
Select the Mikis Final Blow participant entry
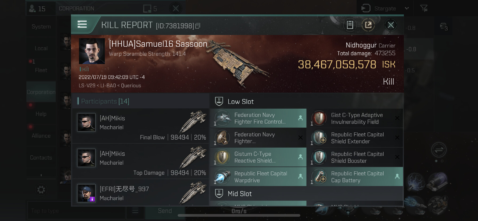(141, 126)
